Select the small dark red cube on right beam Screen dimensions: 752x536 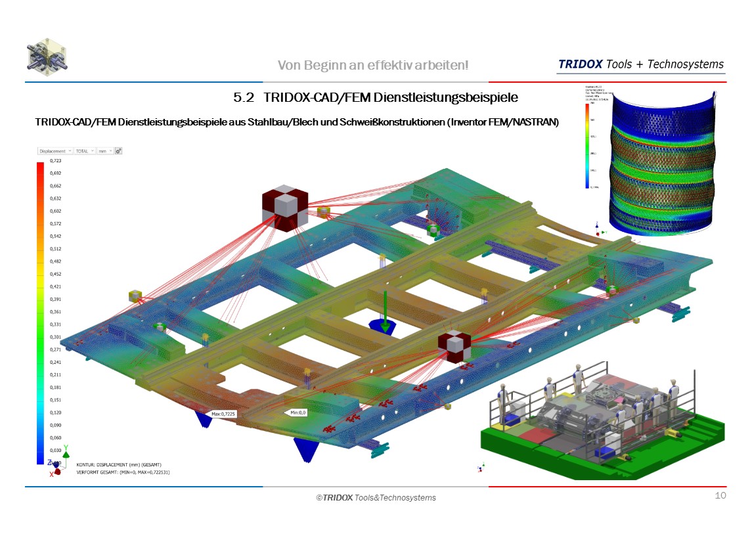pyautogui.click(x=454, y=347)
